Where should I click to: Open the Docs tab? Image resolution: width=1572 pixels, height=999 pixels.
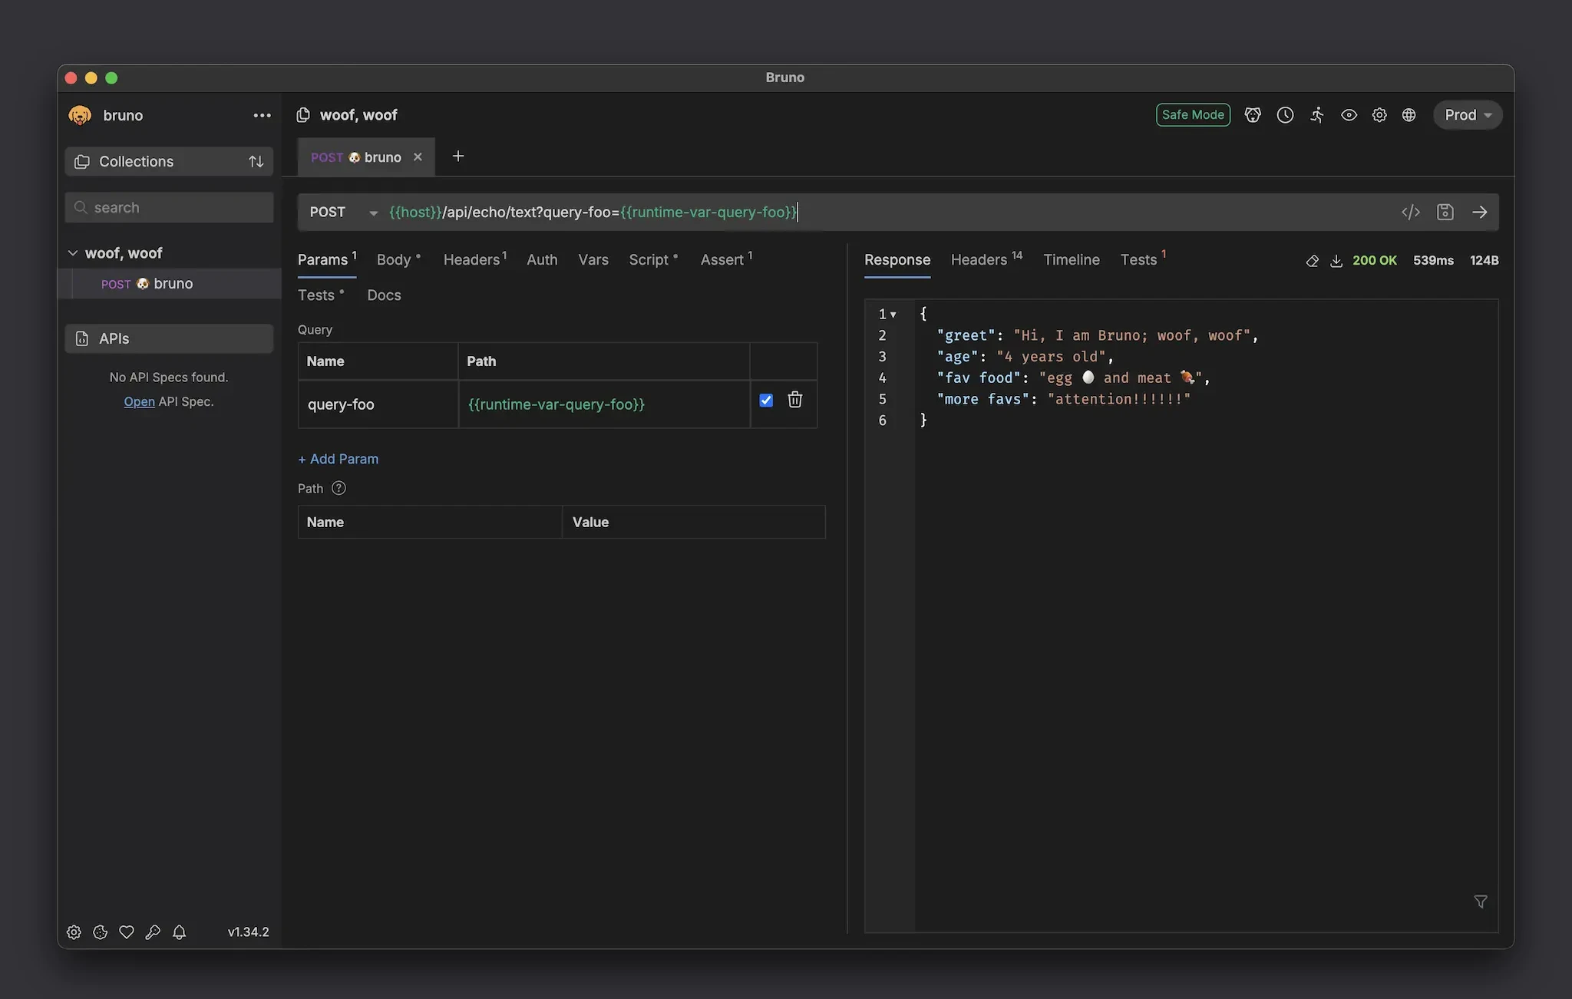point(384,295)
